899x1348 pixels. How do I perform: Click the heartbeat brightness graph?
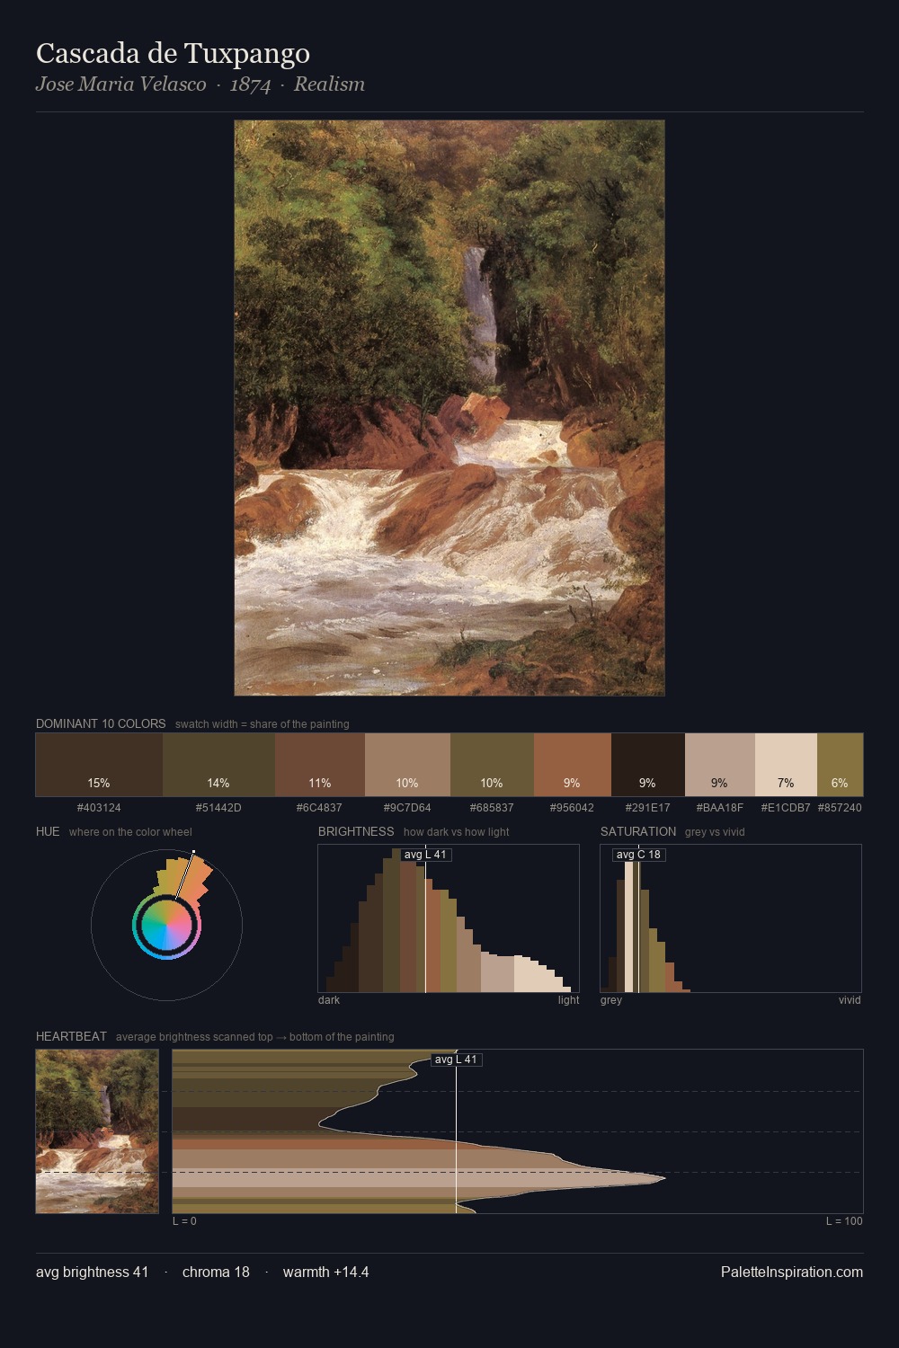[518, 1131]
